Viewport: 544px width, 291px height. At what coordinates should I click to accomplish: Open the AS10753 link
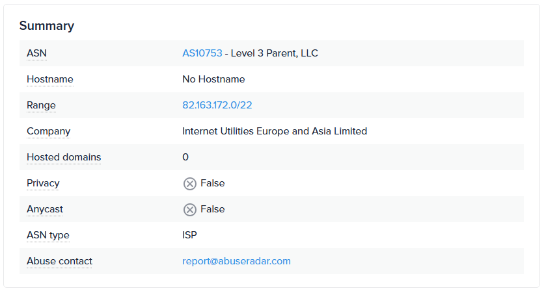202,53
